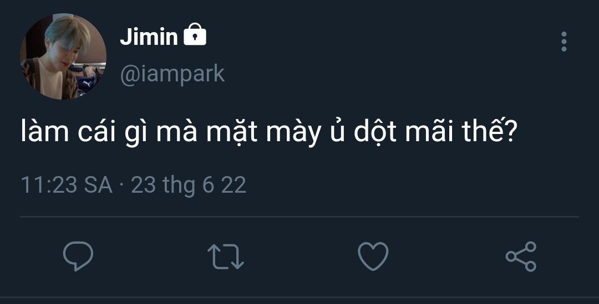This screenshot has width=599, height=304.
Task: Tap the comment bubble to reply to Jimin
Action: pos(78,256)
